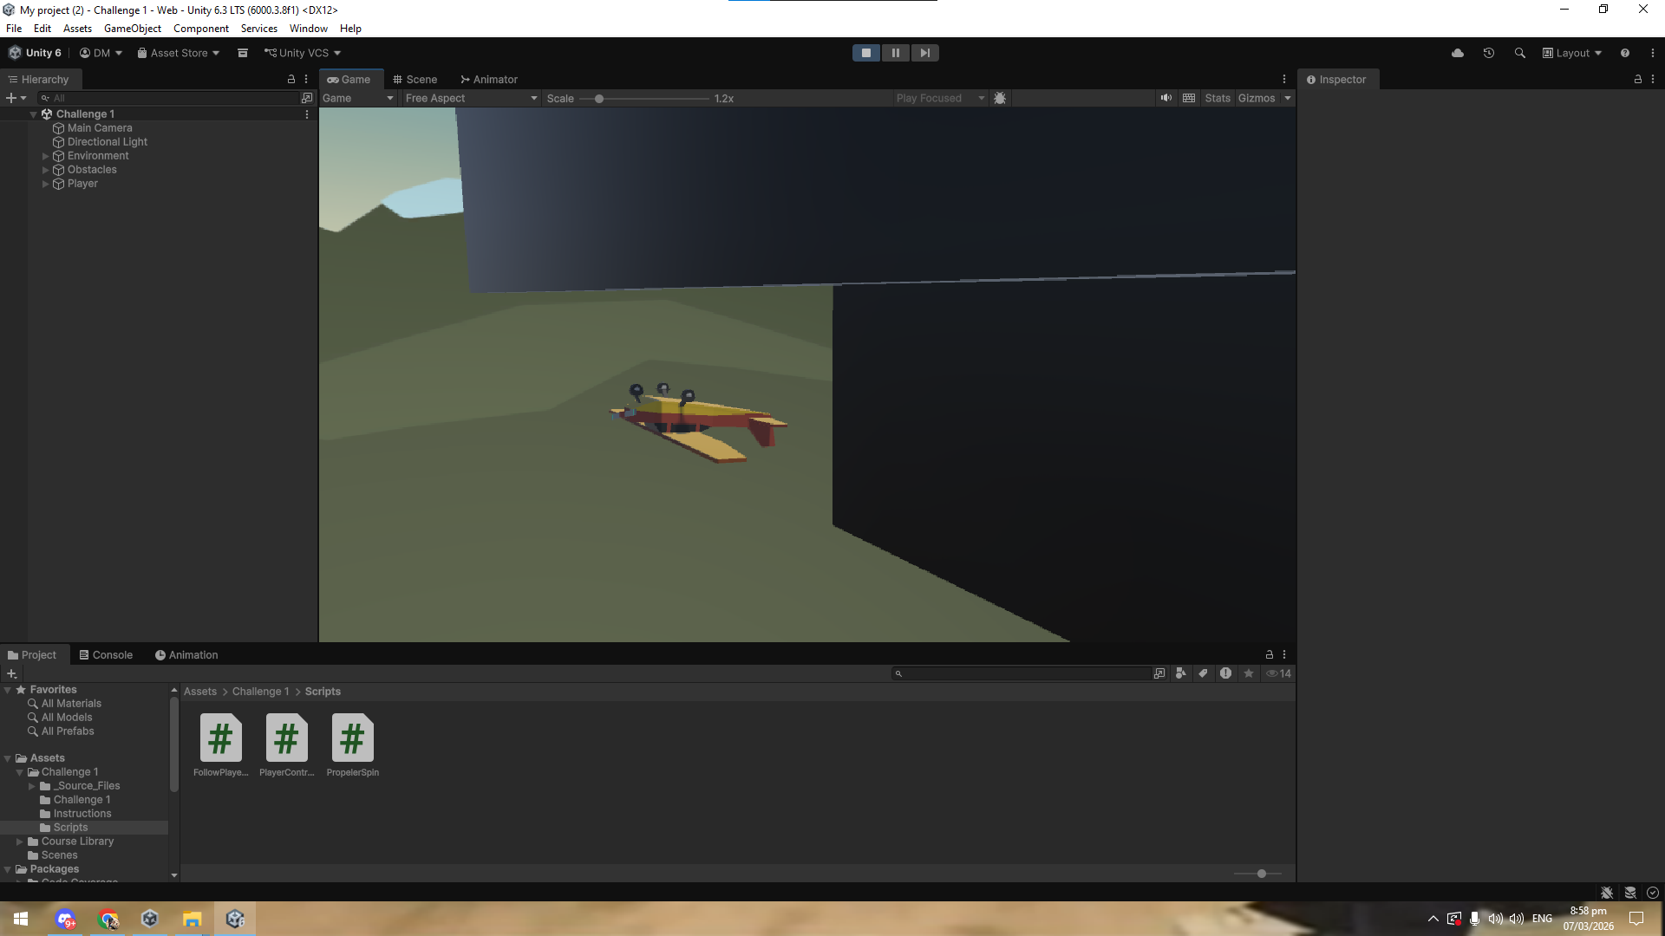Open Undo History icon
This screenshot has height=936, width=1665.
[1489, 53]
